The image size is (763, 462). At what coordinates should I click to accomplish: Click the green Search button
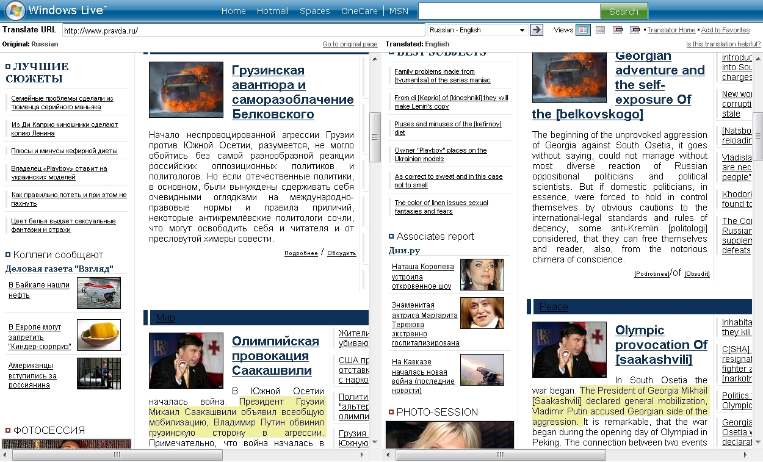click(x=623, y=11)
